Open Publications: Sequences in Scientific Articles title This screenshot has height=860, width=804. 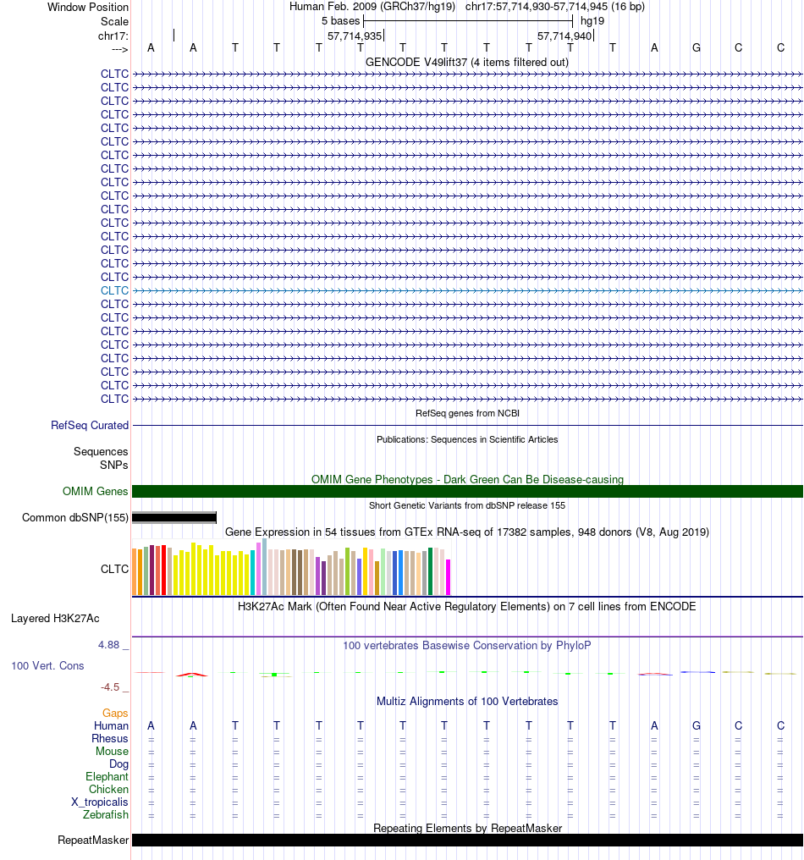point(467,439)
